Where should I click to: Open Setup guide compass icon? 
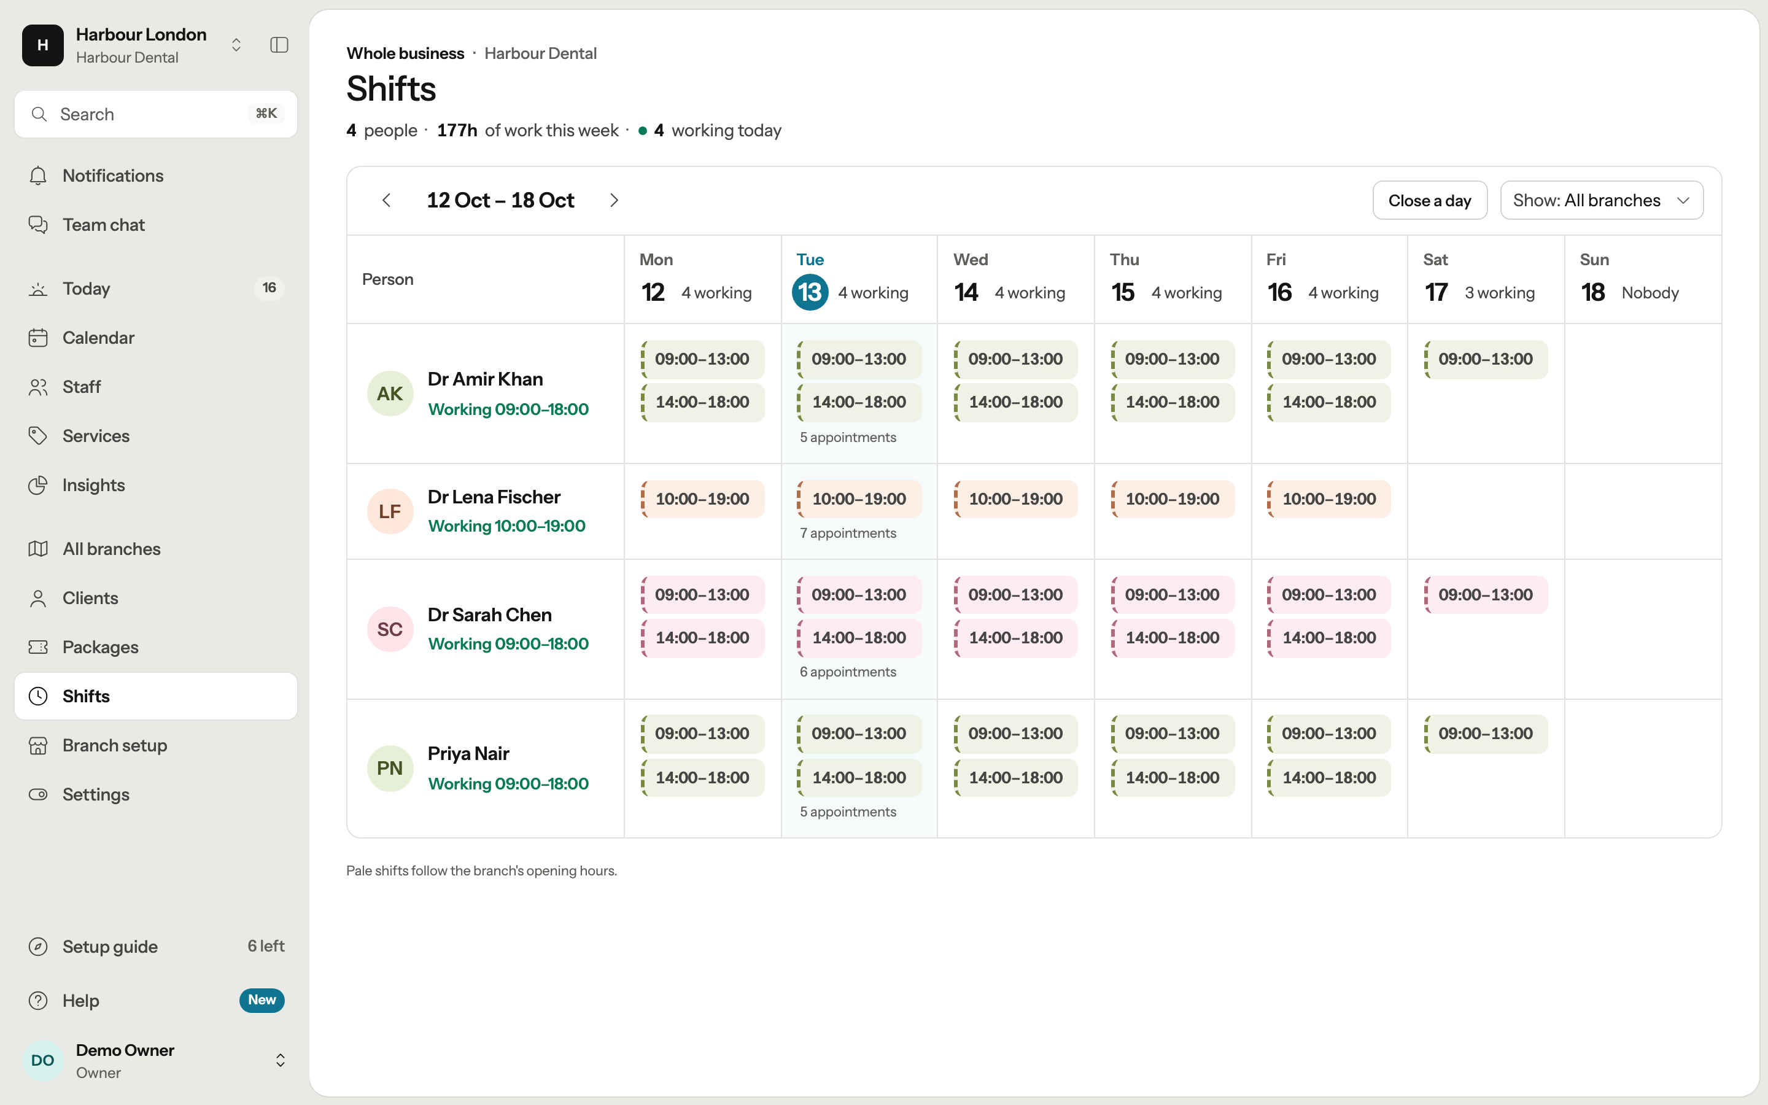click(x=38, y=947)
